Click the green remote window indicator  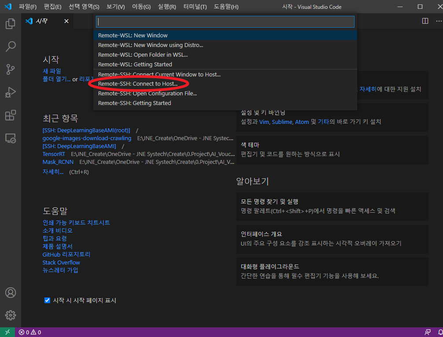click(7, 332)
